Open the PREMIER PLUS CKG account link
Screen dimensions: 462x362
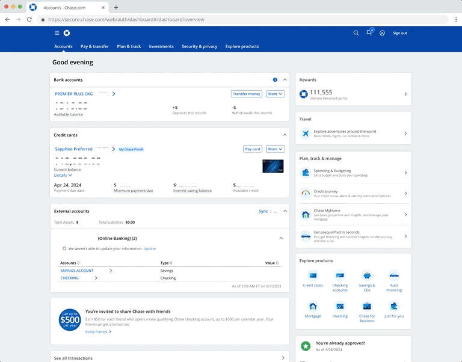point(85,94)
